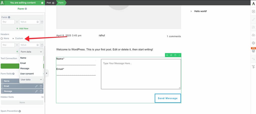This screenshot has width=256, height=114.
Task: Collapse the left sidebar with arrow handle
Action: 47,73
